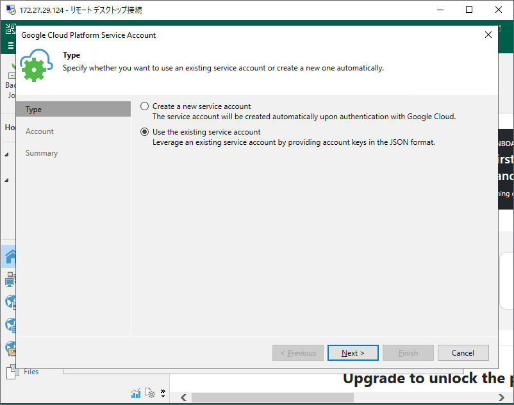Open the Inventory view computer icon

(x=10, y=279)
